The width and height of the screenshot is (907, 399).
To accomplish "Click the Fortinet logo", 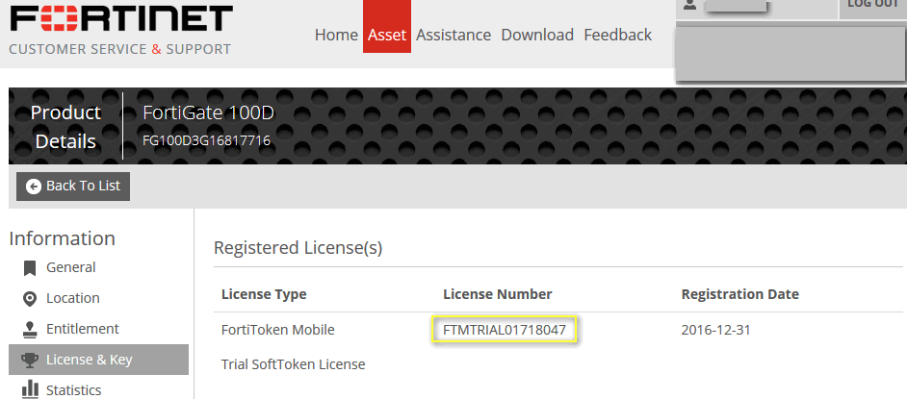I will click(121, 18).
